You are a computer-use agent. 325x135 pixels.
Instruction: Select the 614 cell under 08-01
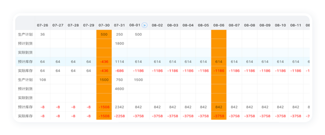[138, 62]
